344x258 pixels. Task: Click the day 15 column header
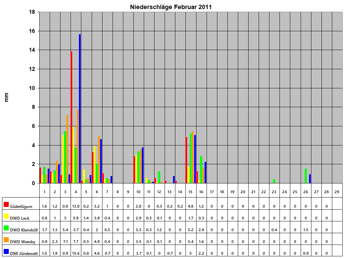(191, 192)
